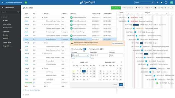Select August 10 in calendar
The height and width of the screenshot is (98, 175).
[x=87, y=71]
